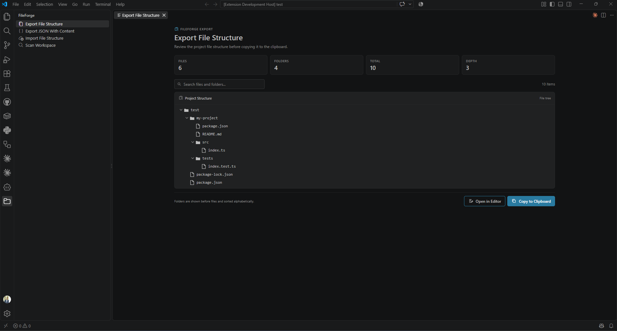Screen dimensions: 617x331
Task: Select Scan Workspace command
Action: [62, 45]
